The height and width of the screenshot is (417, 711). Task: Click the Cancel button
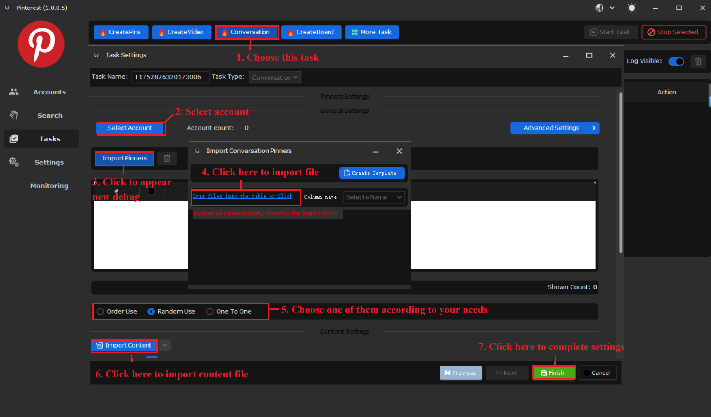(597, 373)
